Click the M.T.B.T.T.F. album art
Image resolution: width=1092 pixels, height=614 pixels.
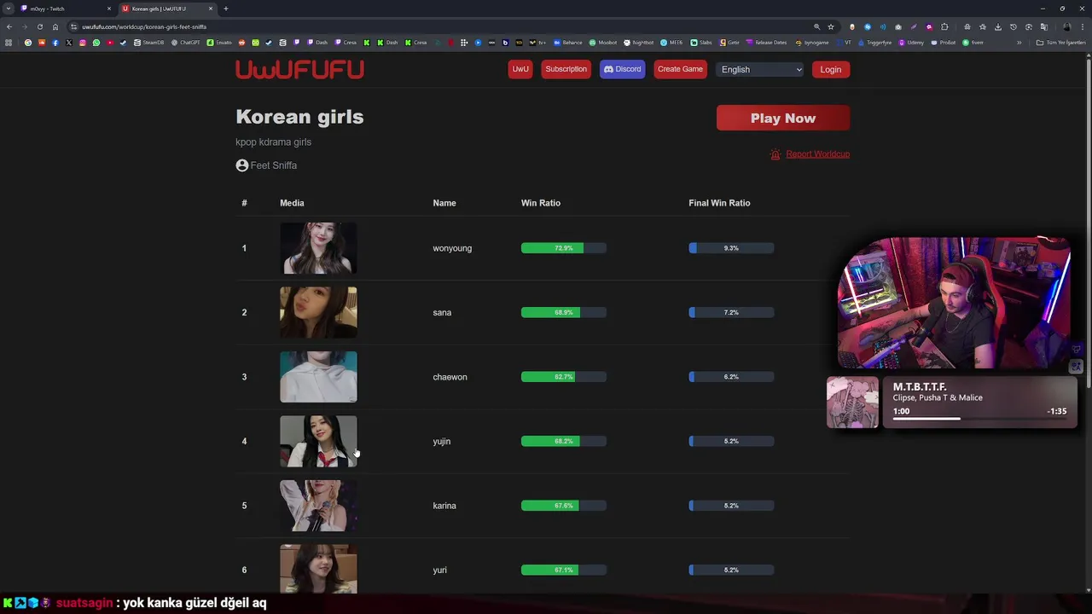[x=852, y=403]
